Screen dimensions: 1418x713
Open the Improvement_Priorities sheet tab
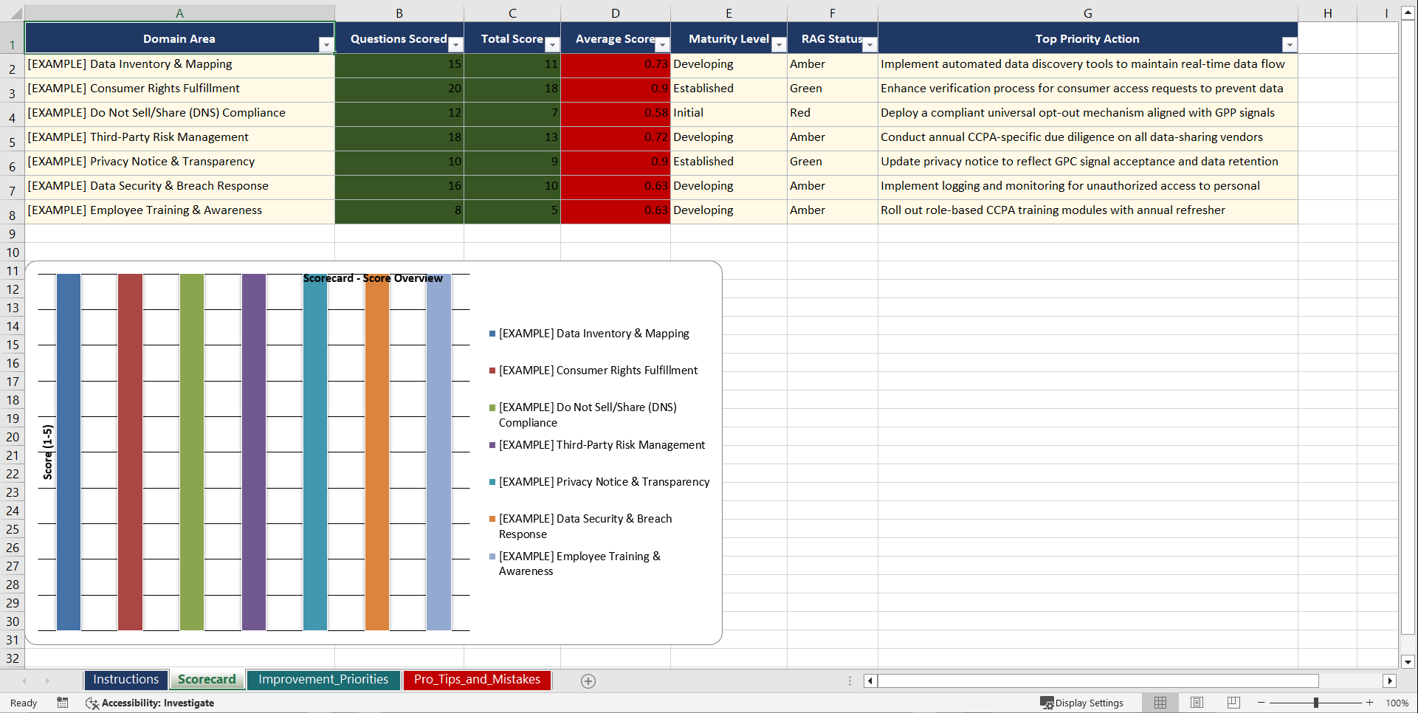coord(323,679)
